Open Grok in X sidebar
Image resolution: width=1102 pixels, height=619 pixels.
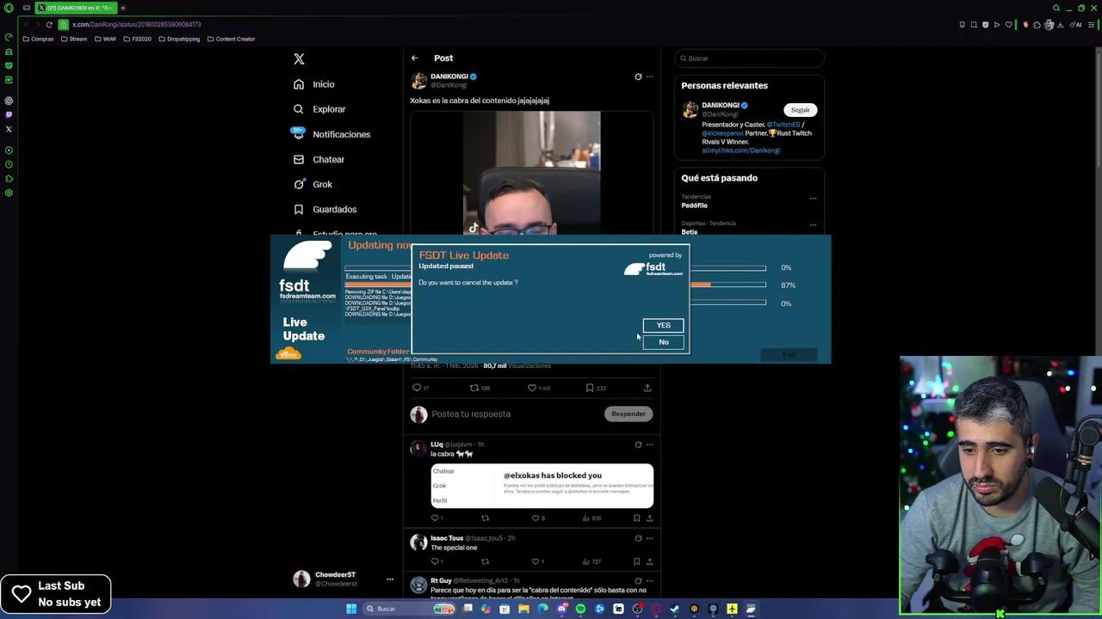313,184
